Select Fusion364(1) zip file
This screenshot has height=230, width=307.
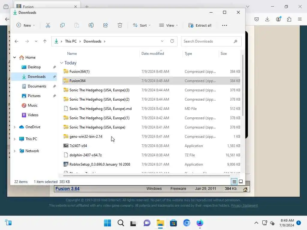(x=151, y=72)
